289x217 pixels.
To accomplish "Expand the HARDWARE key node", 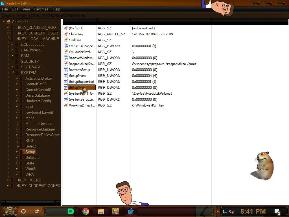I will click(x=12, y=50).
